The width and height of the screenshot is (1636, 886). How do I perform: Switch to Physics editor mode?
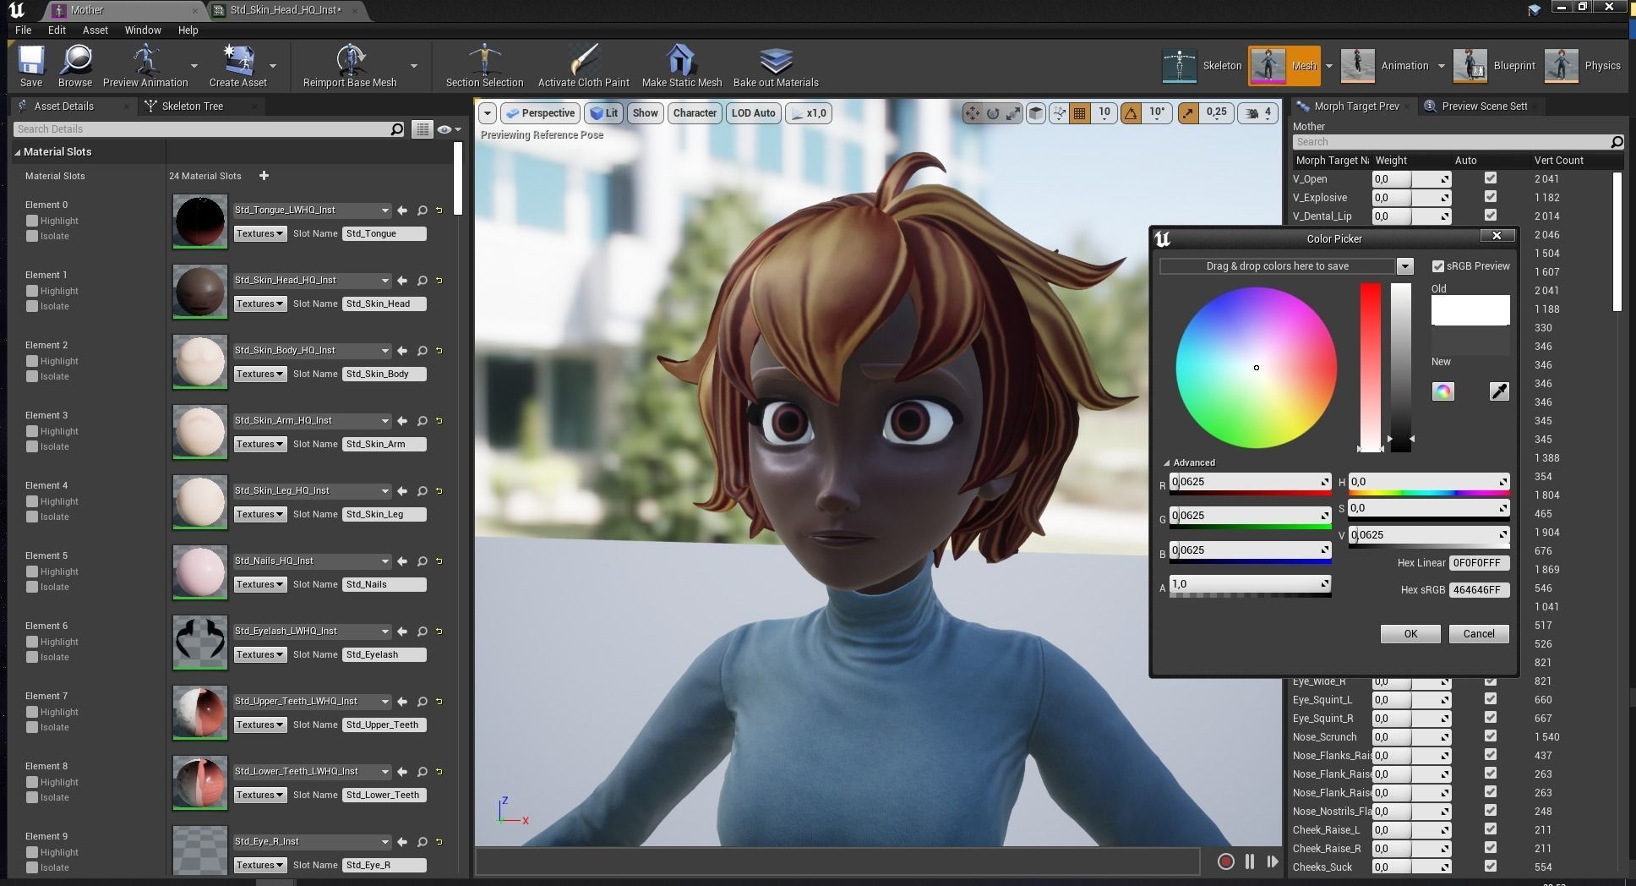click(x=1582, y=66)
